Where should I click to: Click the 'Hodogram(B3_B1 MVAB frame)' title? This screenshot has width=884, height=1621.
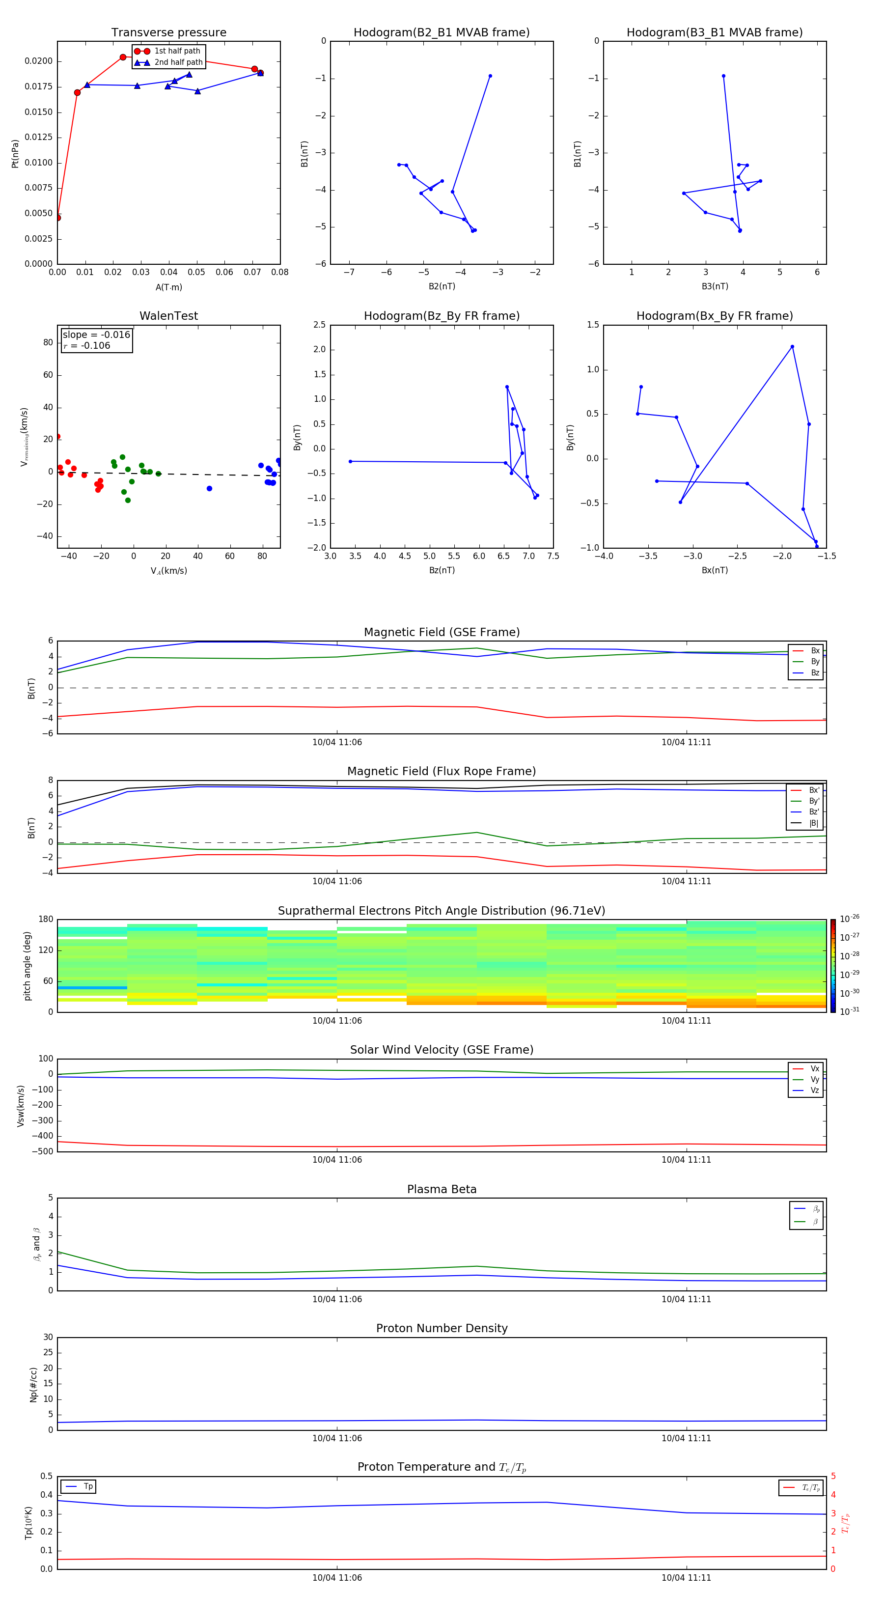coord(715,33)
